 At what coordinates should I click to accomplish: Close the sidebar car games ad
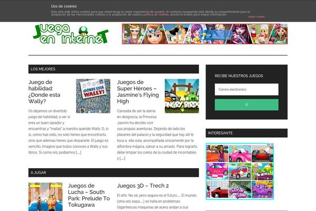coord(272,145)
